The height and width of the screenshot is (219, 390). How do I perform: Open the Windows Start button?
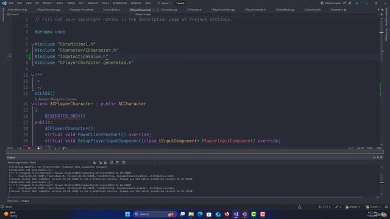coord(127,214)
